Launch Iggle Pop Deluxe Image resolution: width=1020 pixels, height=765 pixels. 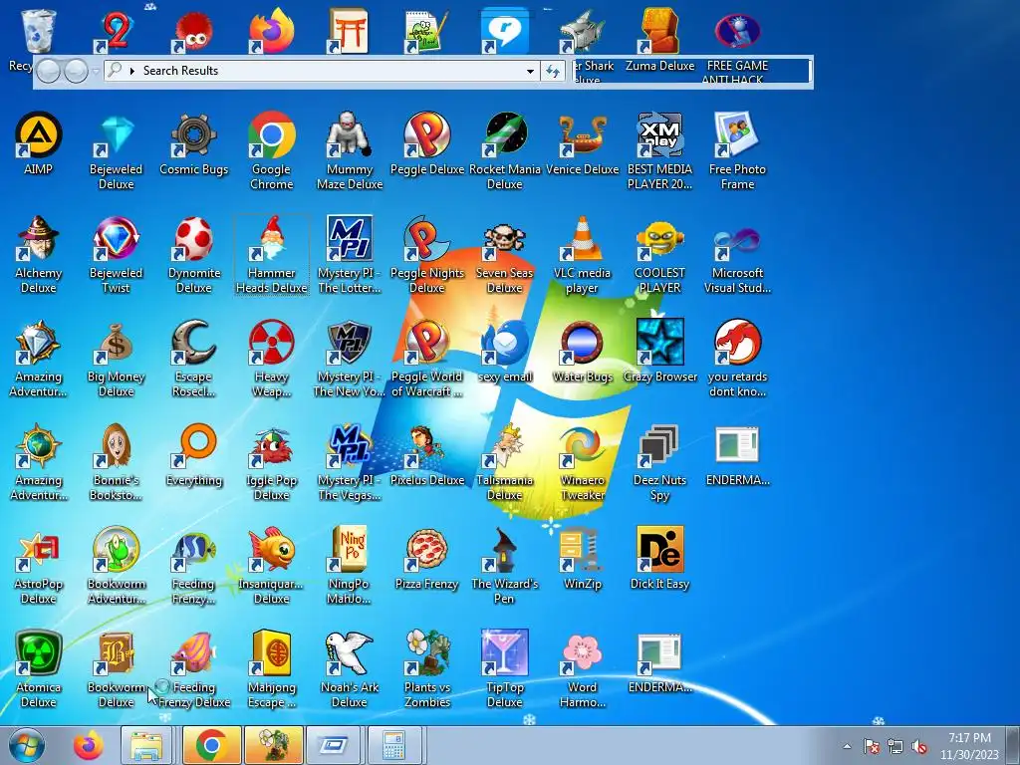point(271,462)
